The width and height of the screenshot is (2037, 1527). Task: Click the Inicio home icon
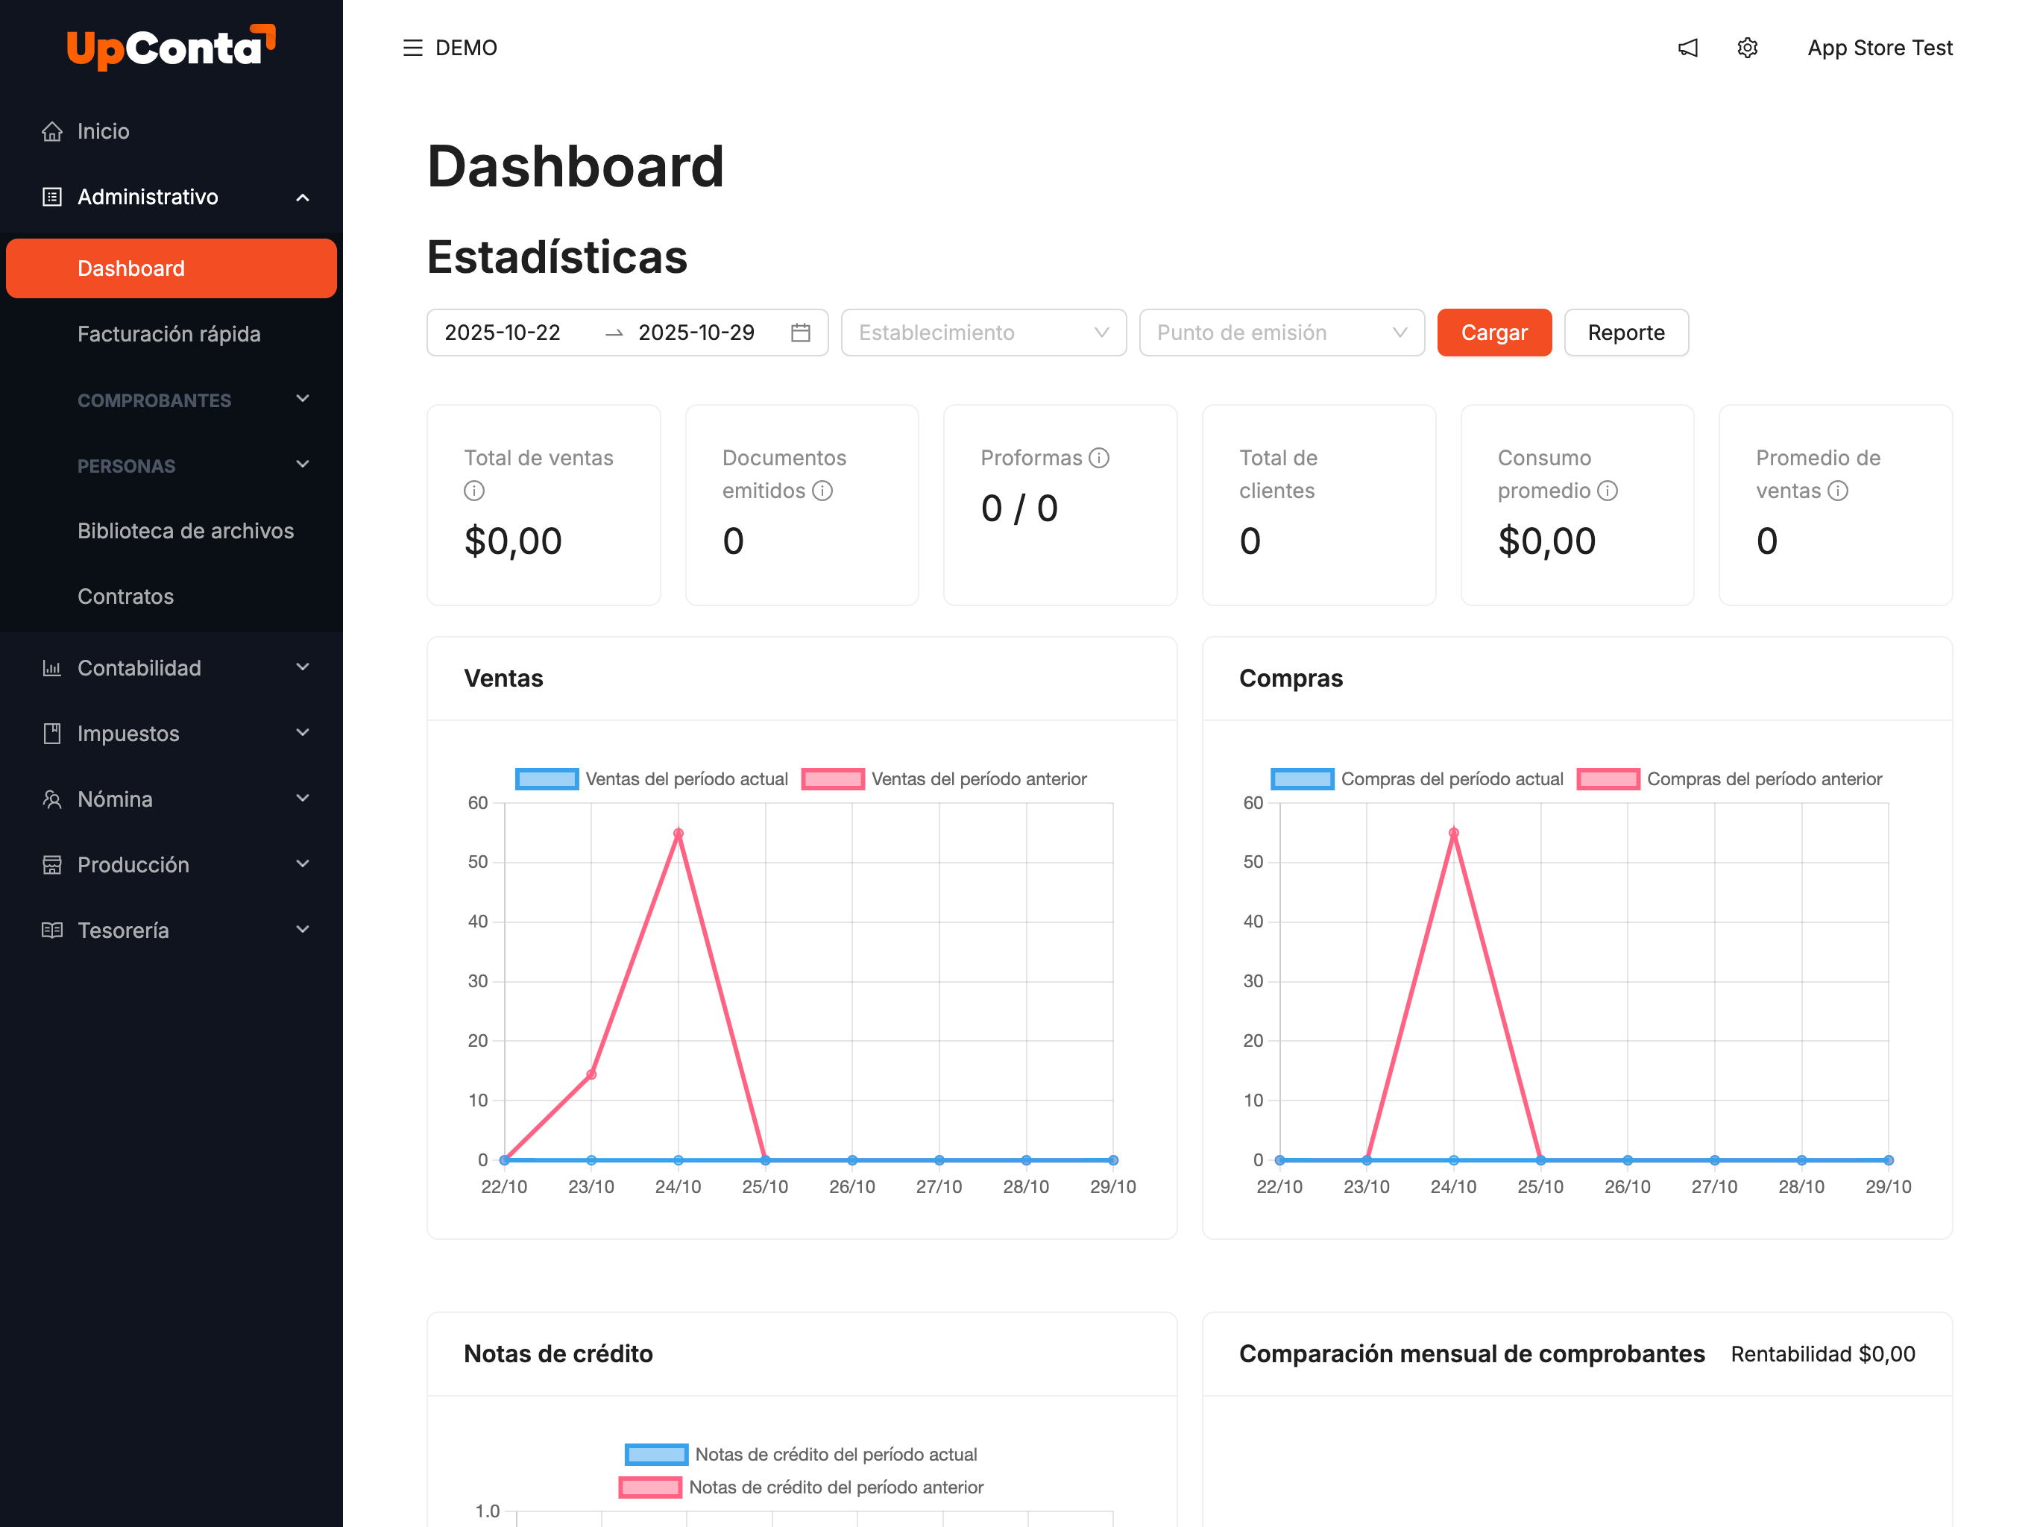click(52, 132)
